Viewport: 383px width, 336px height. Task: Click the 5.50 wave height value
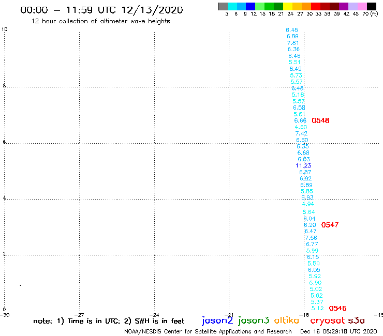(x=314, y=264)
